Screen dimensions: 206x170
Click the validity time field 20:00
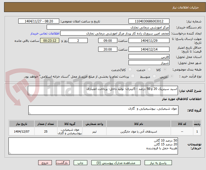(x=108, y=49)
